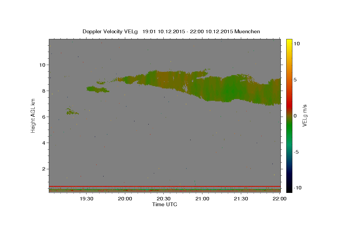The height and width of the screenshot is (231, 347).
Task: Click the colorbar value 0
Action: pyautogui.click(x=295, y=115)
